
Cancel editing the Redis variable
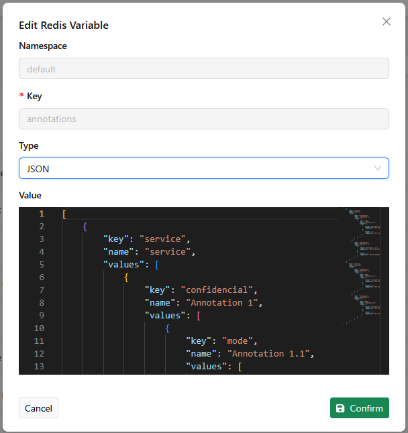click(x=38, y=408)
